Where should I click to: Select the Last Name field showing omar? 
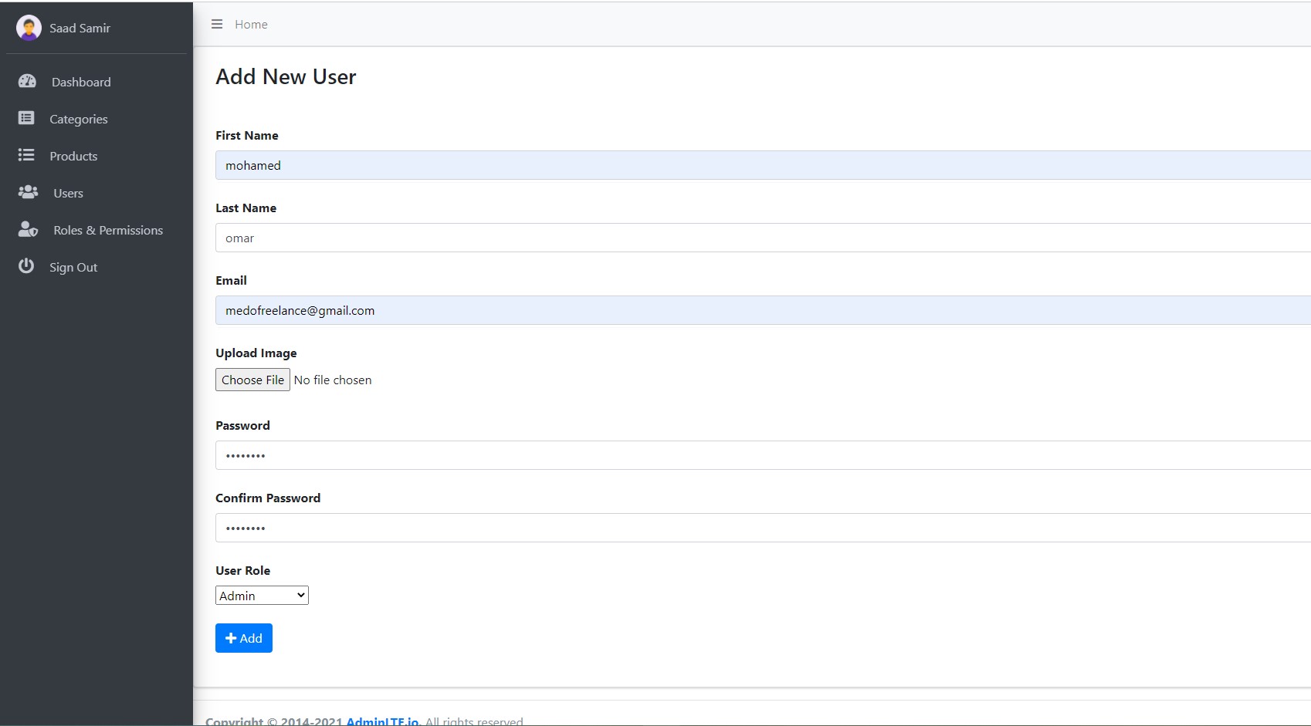pyautogui.click(x=540, y=238)
